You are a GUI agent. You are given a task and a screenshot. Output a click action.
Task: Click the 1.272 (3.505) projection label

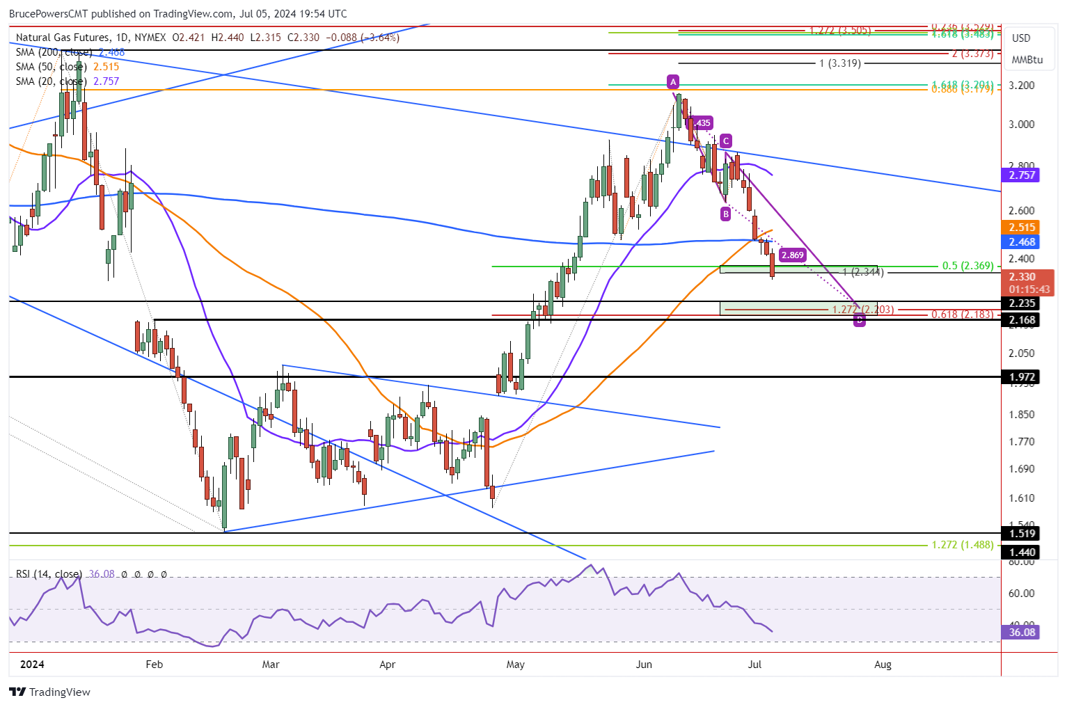839,31
